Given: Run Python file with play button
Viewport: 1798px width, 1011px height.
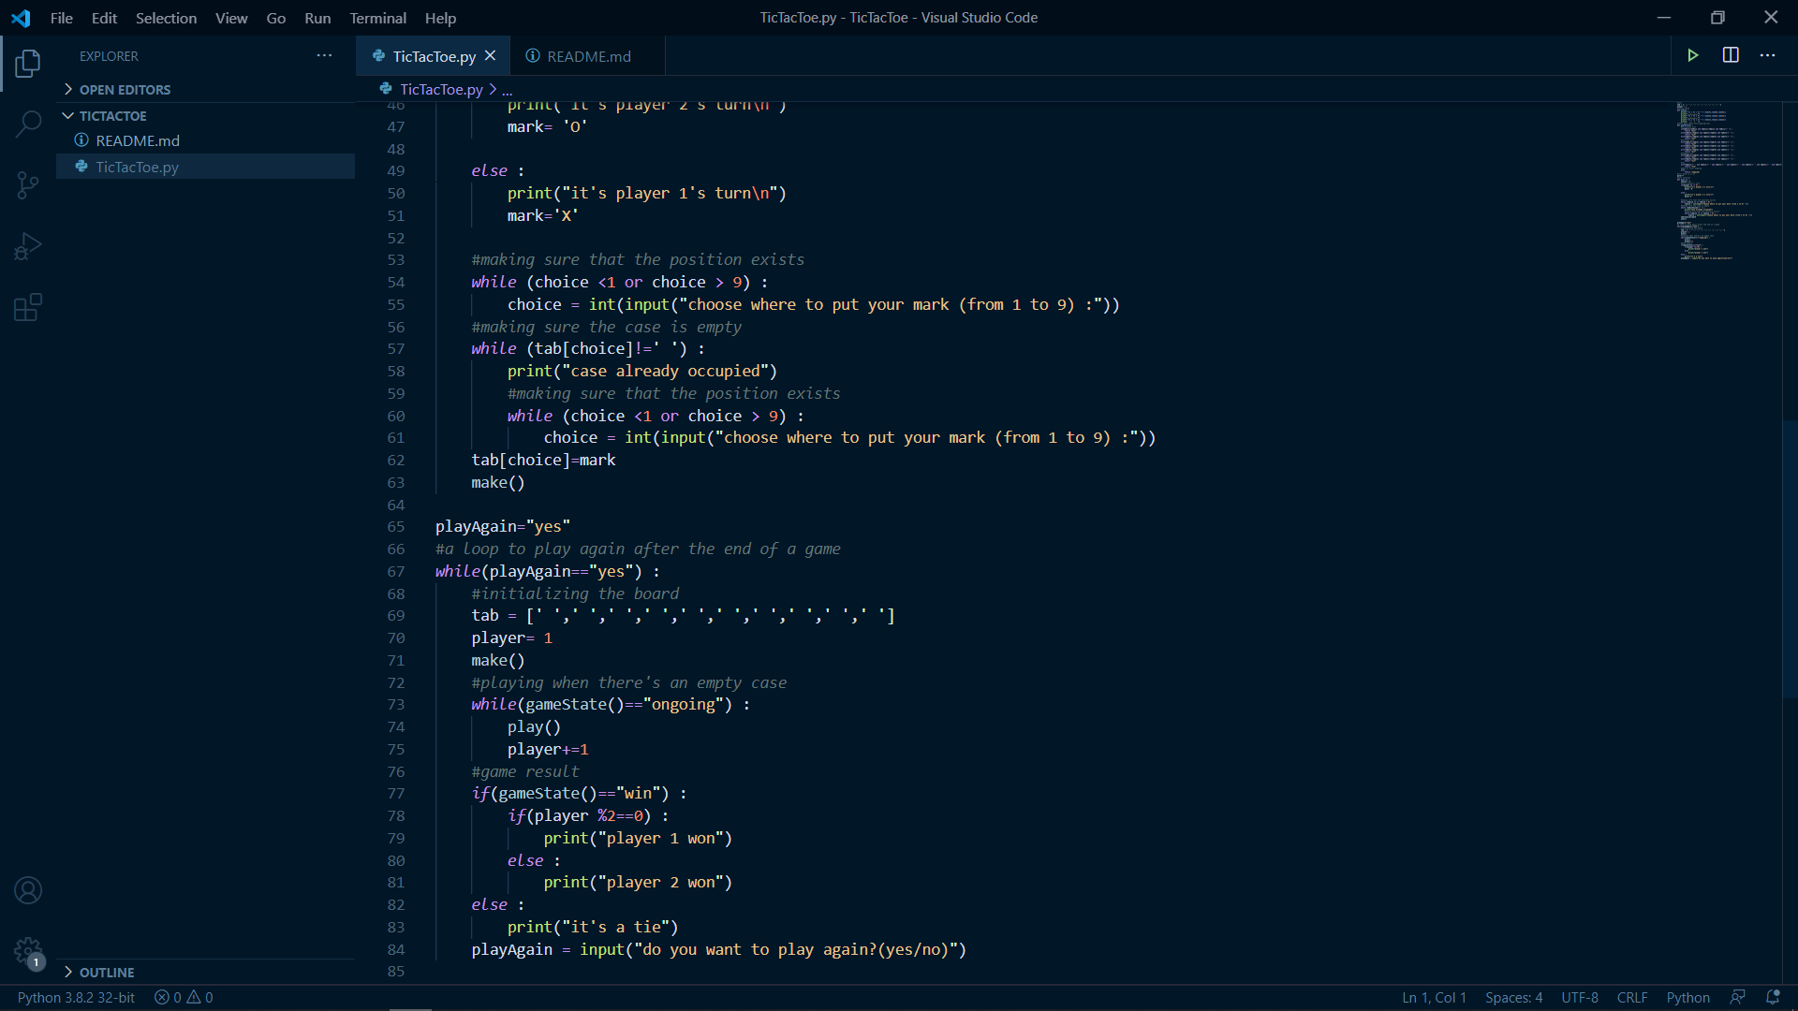Looking at the screenshot, I should (x=1692, y=55).
